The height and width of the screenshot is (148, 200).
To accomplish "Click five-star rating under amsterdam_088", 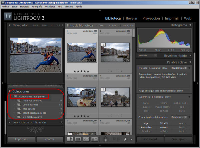I will [81, 116].
